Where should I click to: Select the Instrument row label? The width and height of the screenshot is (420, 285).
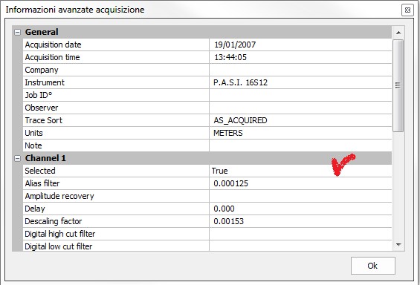[x=45, y=82]
